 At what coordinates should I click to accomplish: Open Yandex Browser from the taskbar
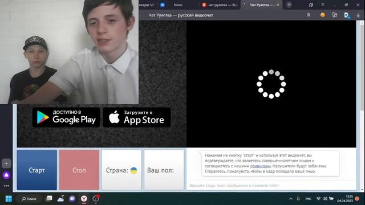click(x=84, y=199)
